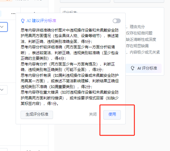Click the text 存在明显缺漏
Viewport: 170px width, 151px height.
137,46
